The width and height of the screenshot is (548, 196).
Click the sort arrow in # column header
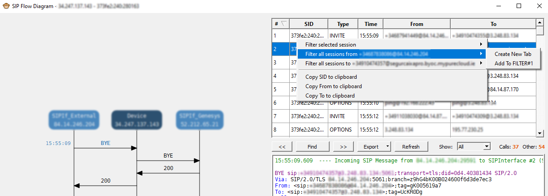click(x=283, y=24)
